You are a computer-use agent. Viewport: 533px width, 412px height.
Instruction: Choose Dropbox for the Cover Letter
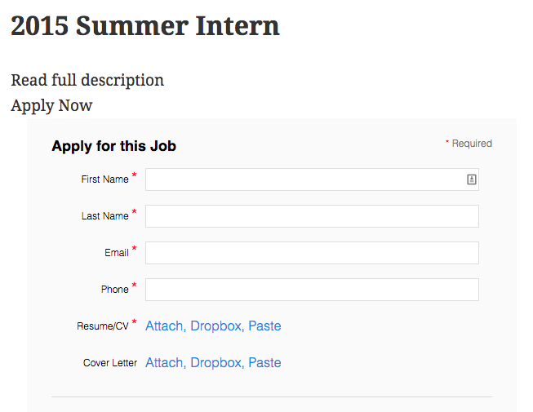coord(215,362)
